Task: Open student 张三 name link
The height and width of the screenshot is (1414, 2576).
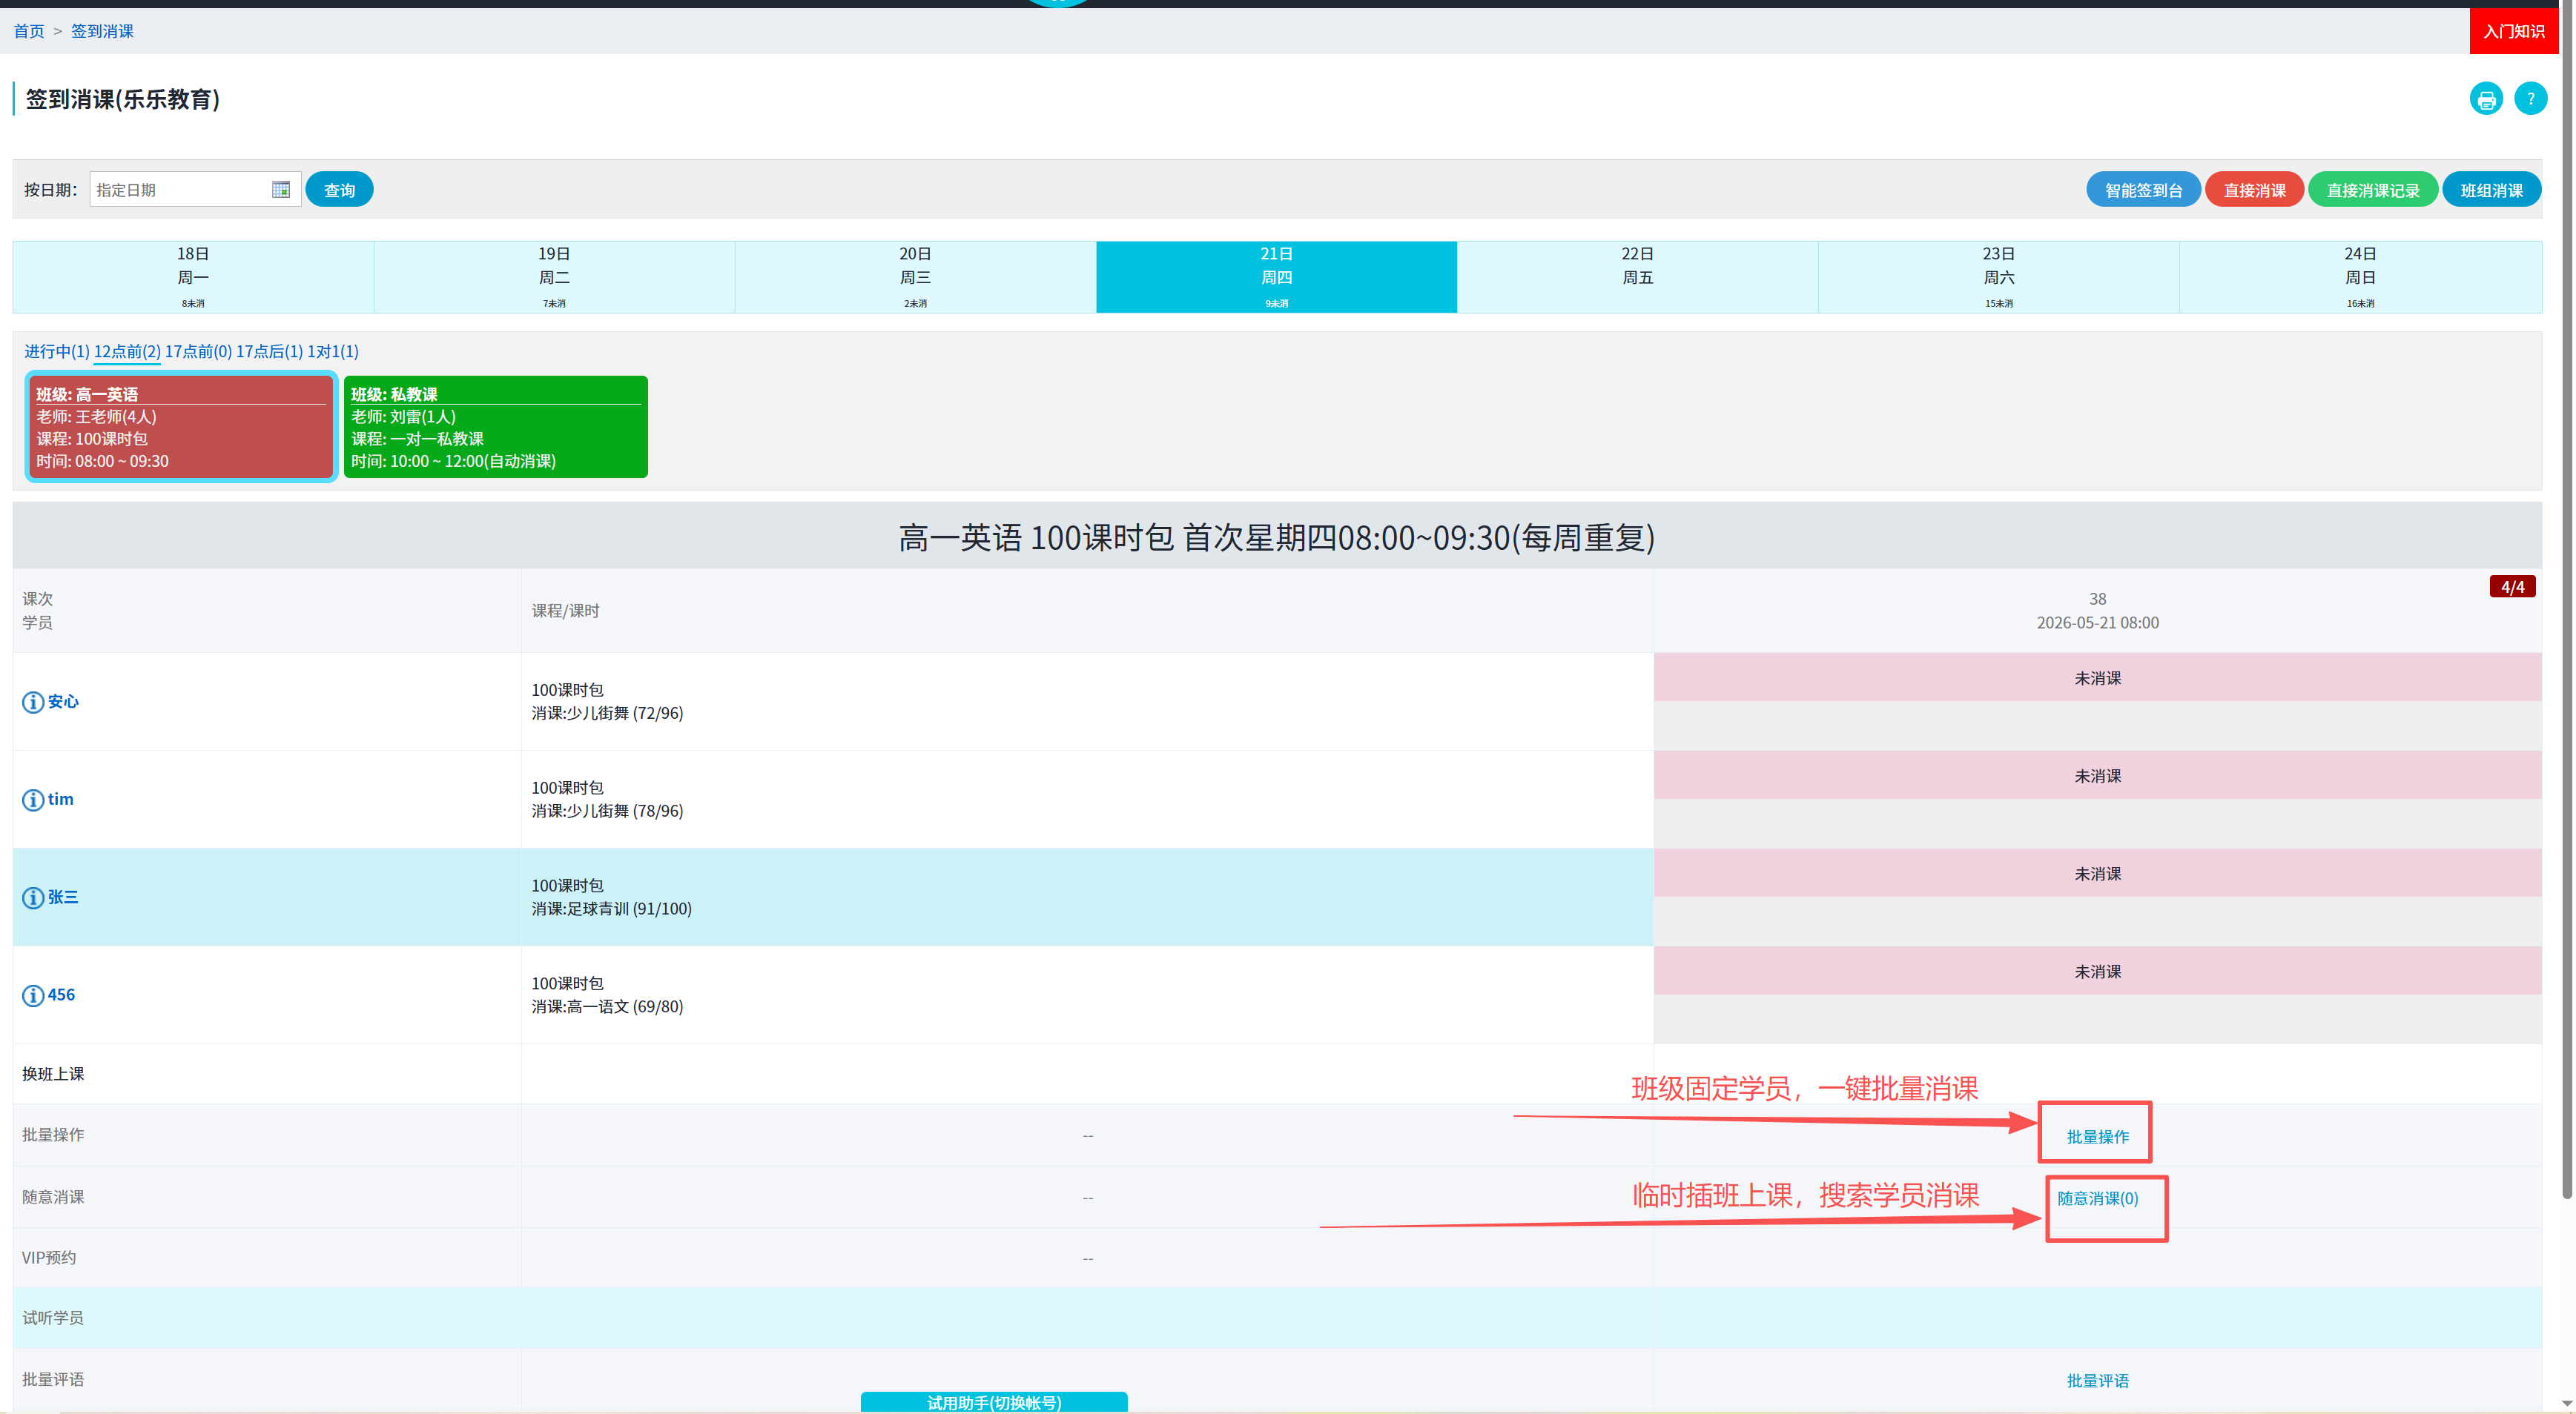Action: pos(63,897)
